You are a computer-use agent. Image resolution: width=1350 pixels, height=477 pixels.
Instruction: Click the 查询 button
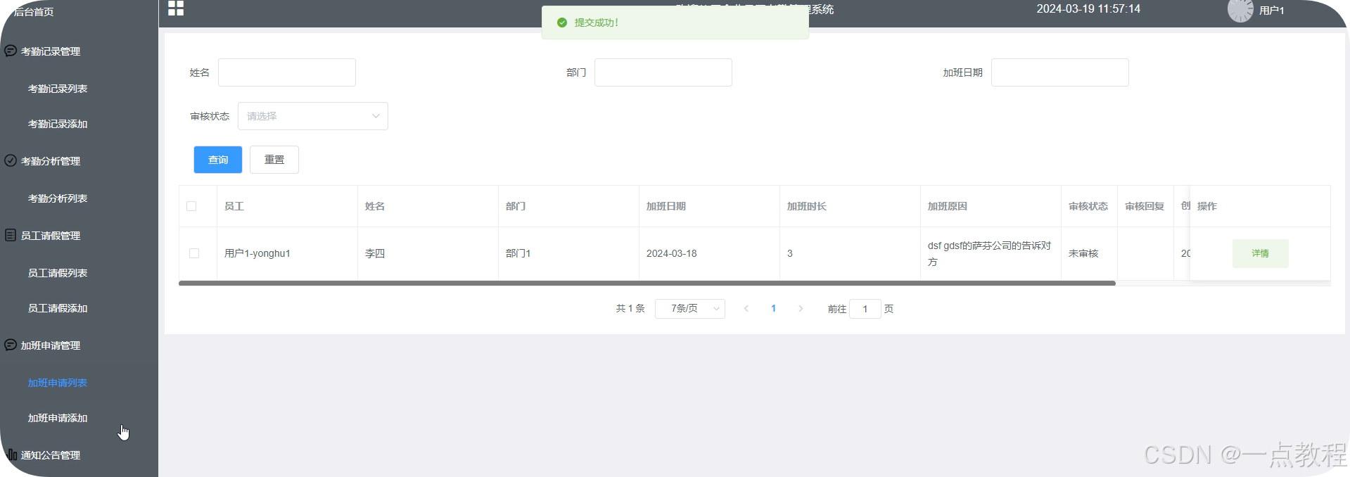tap(218, 160)
